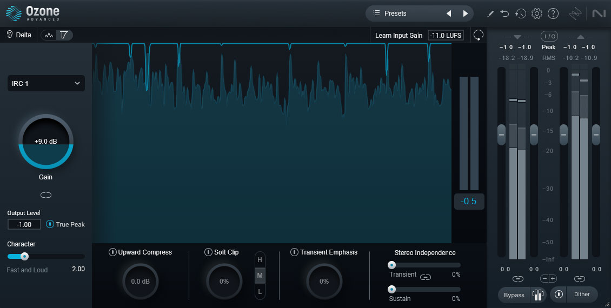Viewport: 611px width, 308px height.
Task: Reset the learn input gain loop icon
Action: pos(478,36)
